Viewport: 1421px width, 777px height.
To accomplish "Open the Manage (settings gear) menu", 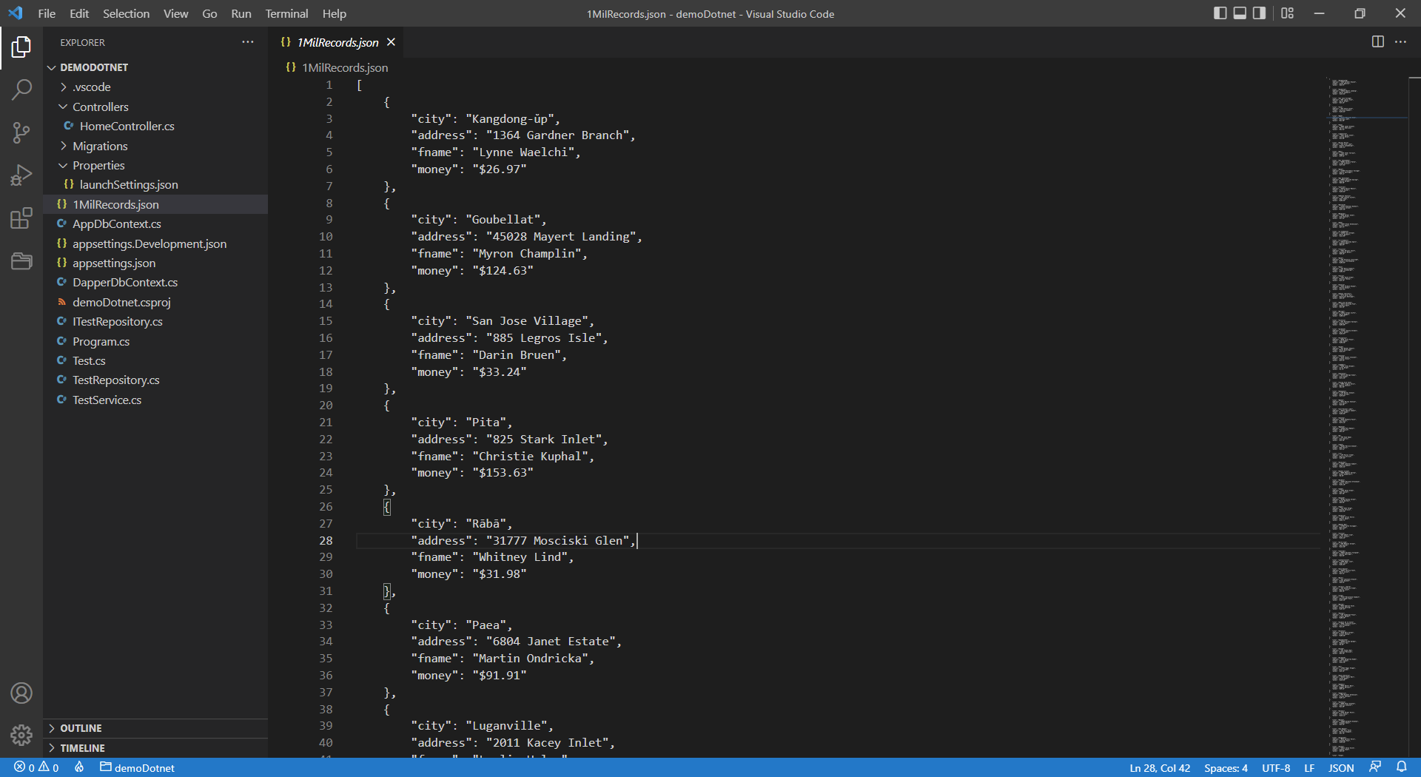I will (21, 735).
